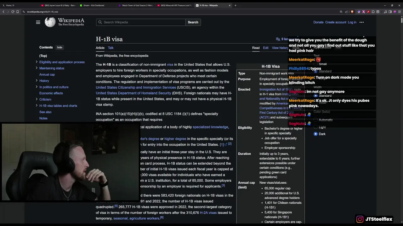Click the browser address bar URL
The height and width of the screenshot is (226, 403).
43,12
